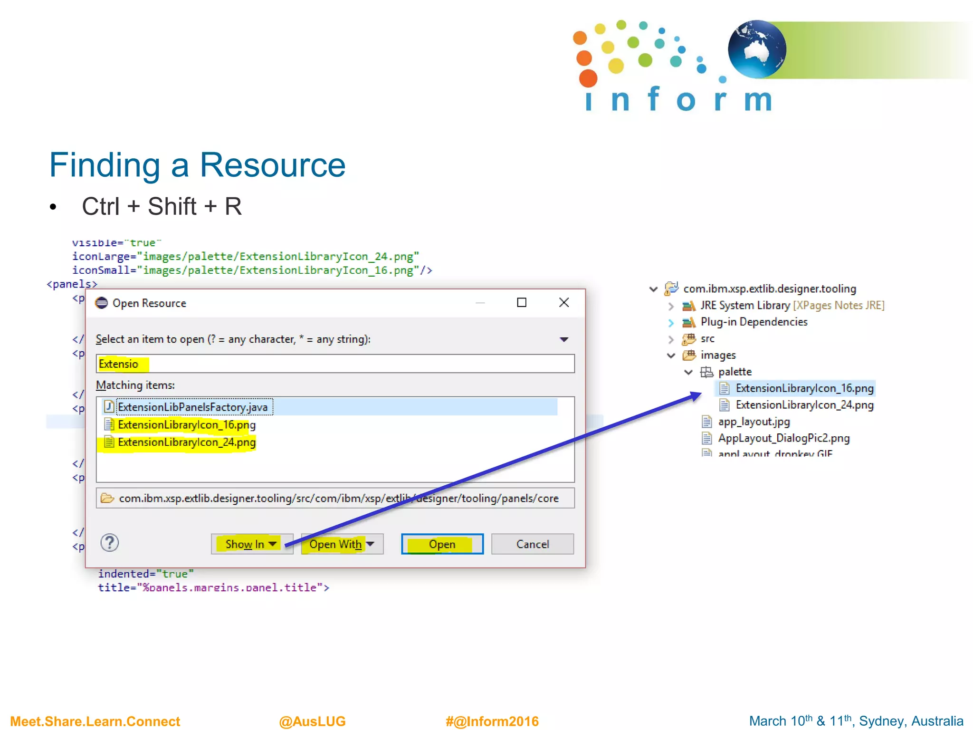973x730 pixels.
Task: Open the Open With dropdown arrow
Action: click(371, 544)
